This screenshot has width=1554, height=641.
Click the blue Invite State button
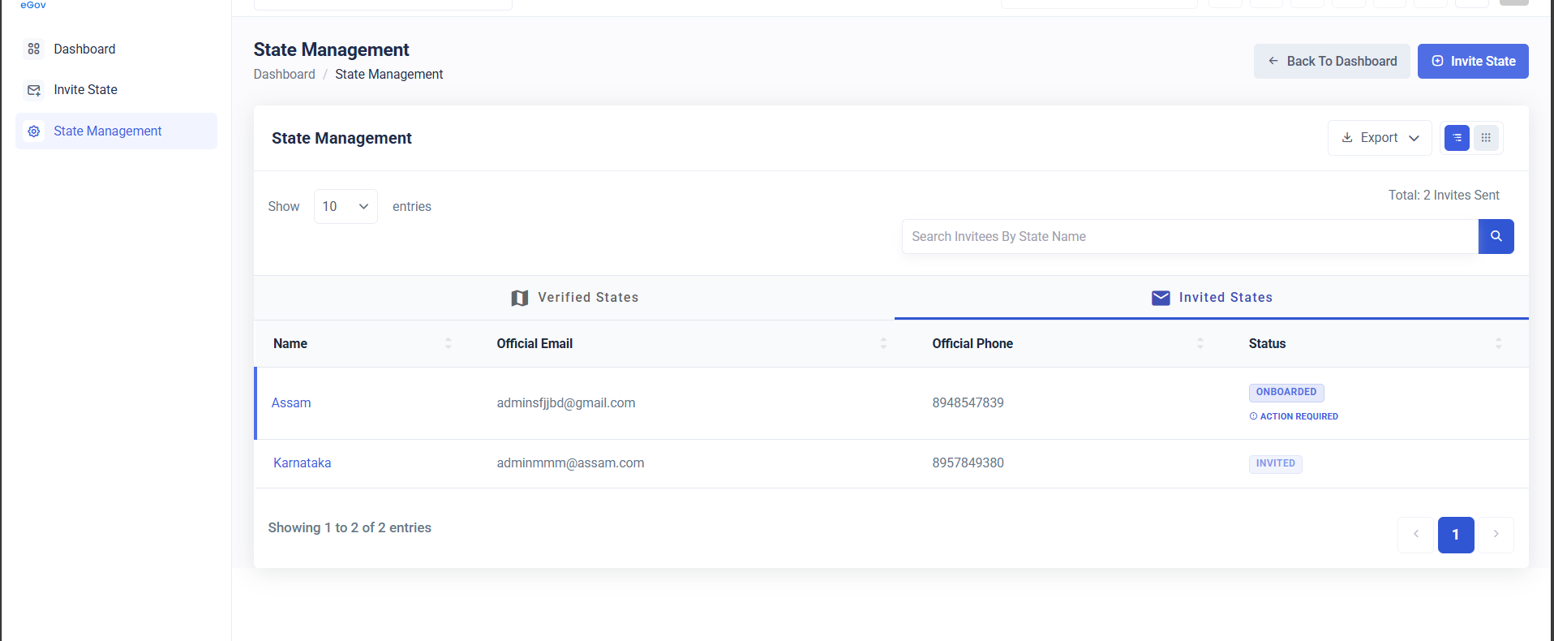point(1473,62)
